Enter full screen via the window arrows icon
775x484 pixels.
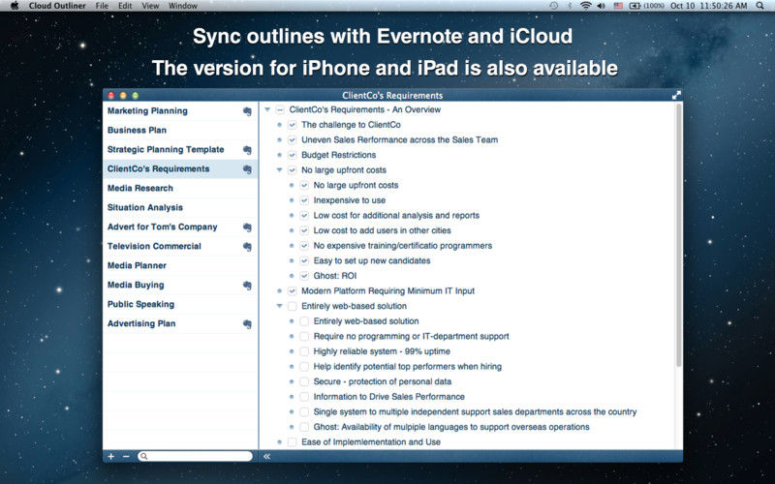coord(676,95)
